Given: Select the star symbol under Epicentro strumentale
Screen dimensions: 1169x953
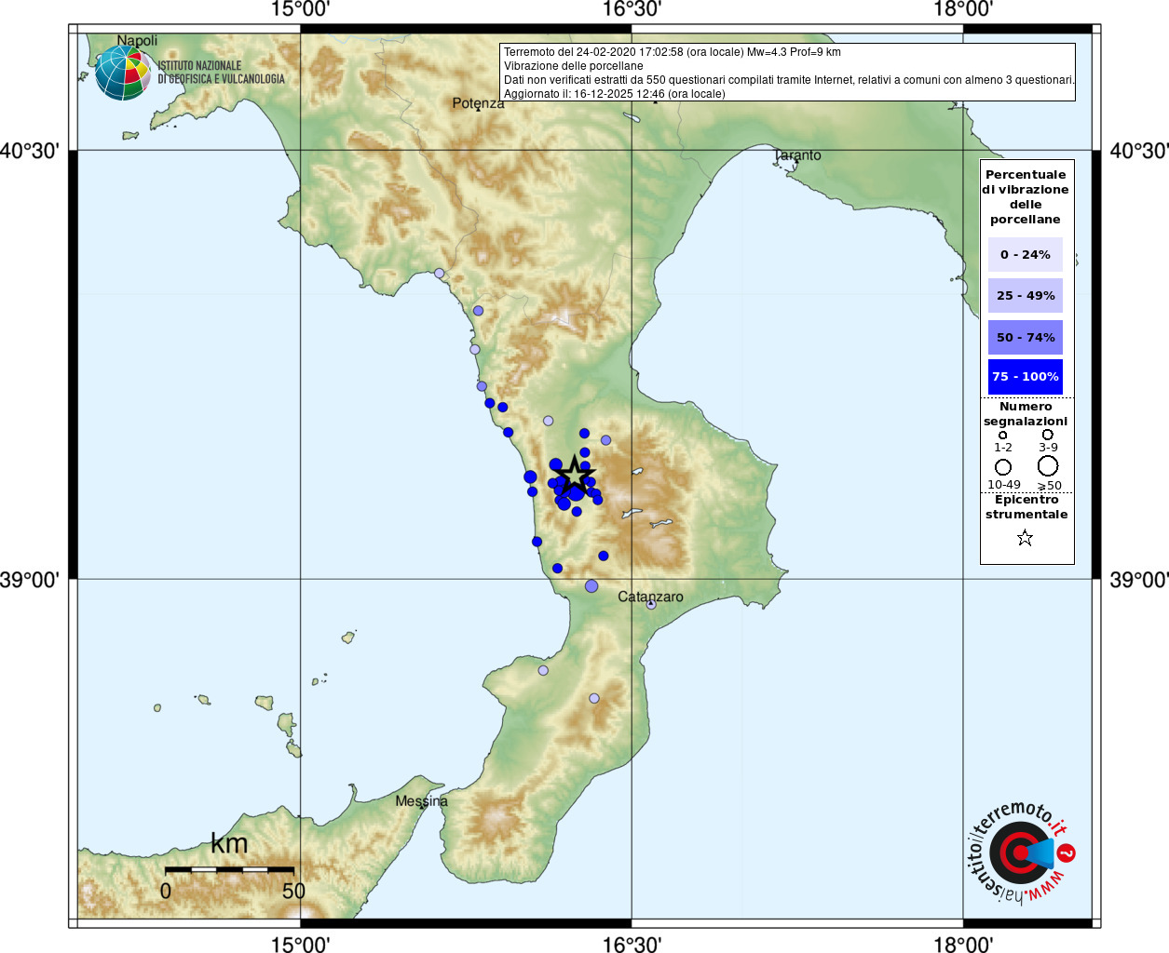Looking at the screenshot, I should (1025, 538).
